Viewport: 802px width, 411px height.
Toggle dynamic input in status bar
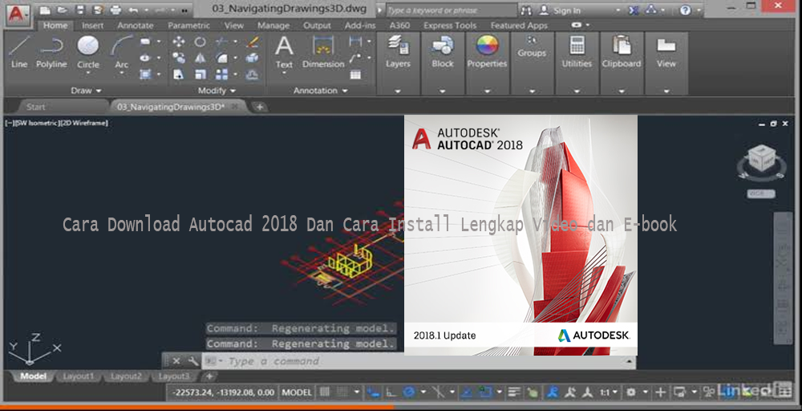tap(374, 393)
